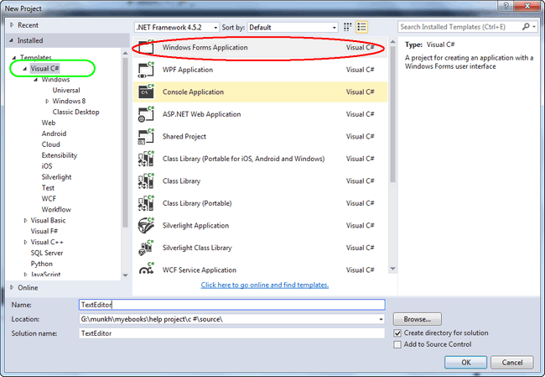
Task: Click the Solution name field
Action: (231, 333)
